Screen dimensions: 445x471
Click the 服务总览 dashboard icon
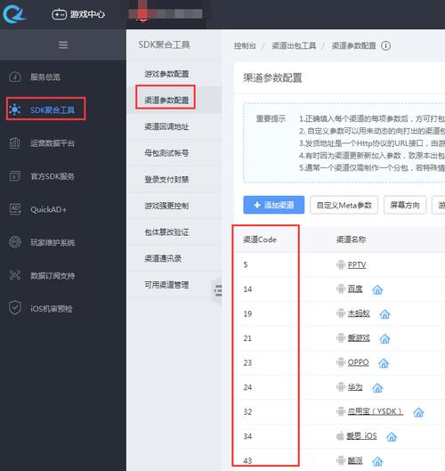pos(15,77)
